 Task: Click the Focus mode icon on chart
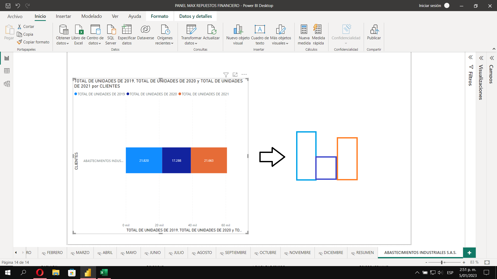click(235, 75)
